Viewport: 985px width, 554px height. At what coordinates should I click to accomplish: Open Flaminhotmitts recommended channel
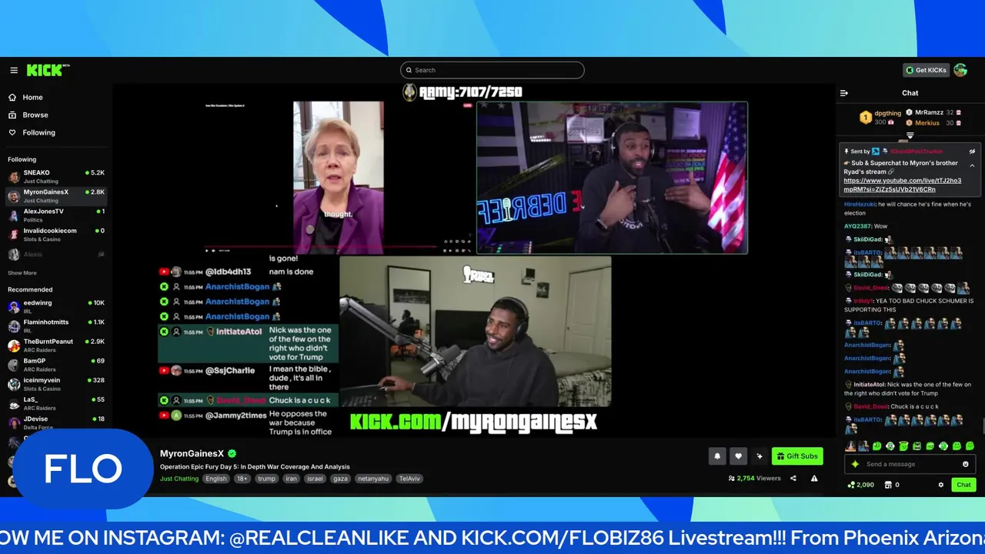point(56,326)
